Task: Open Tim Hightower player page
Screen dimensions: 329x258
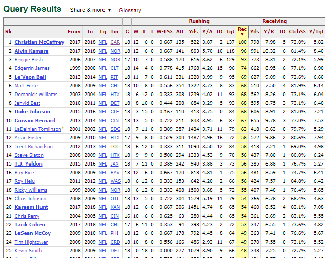Action: (x=31, y=242)
